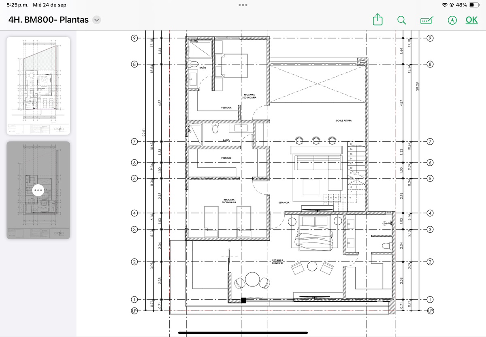Expand the document title chevron dropdown
Viewport: 486px width, 337px height.
[96, 20]
